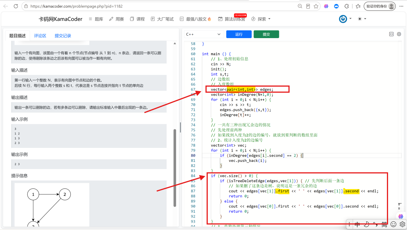Open the browser more options menu

click(x=401, y=6)
